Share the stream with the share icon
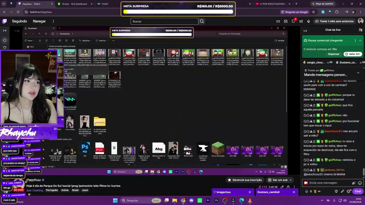The image size is (365, 205). coord(288,187)
